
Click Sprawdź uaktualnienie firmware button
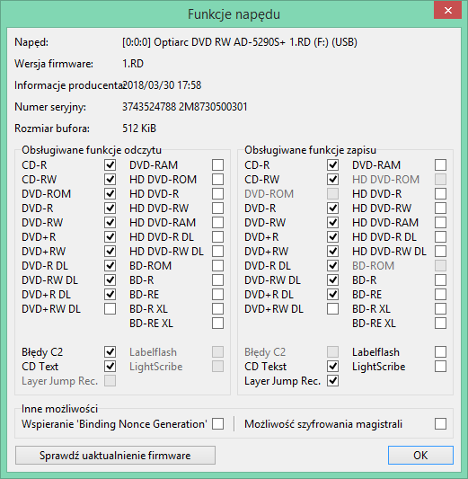(115, 456)
